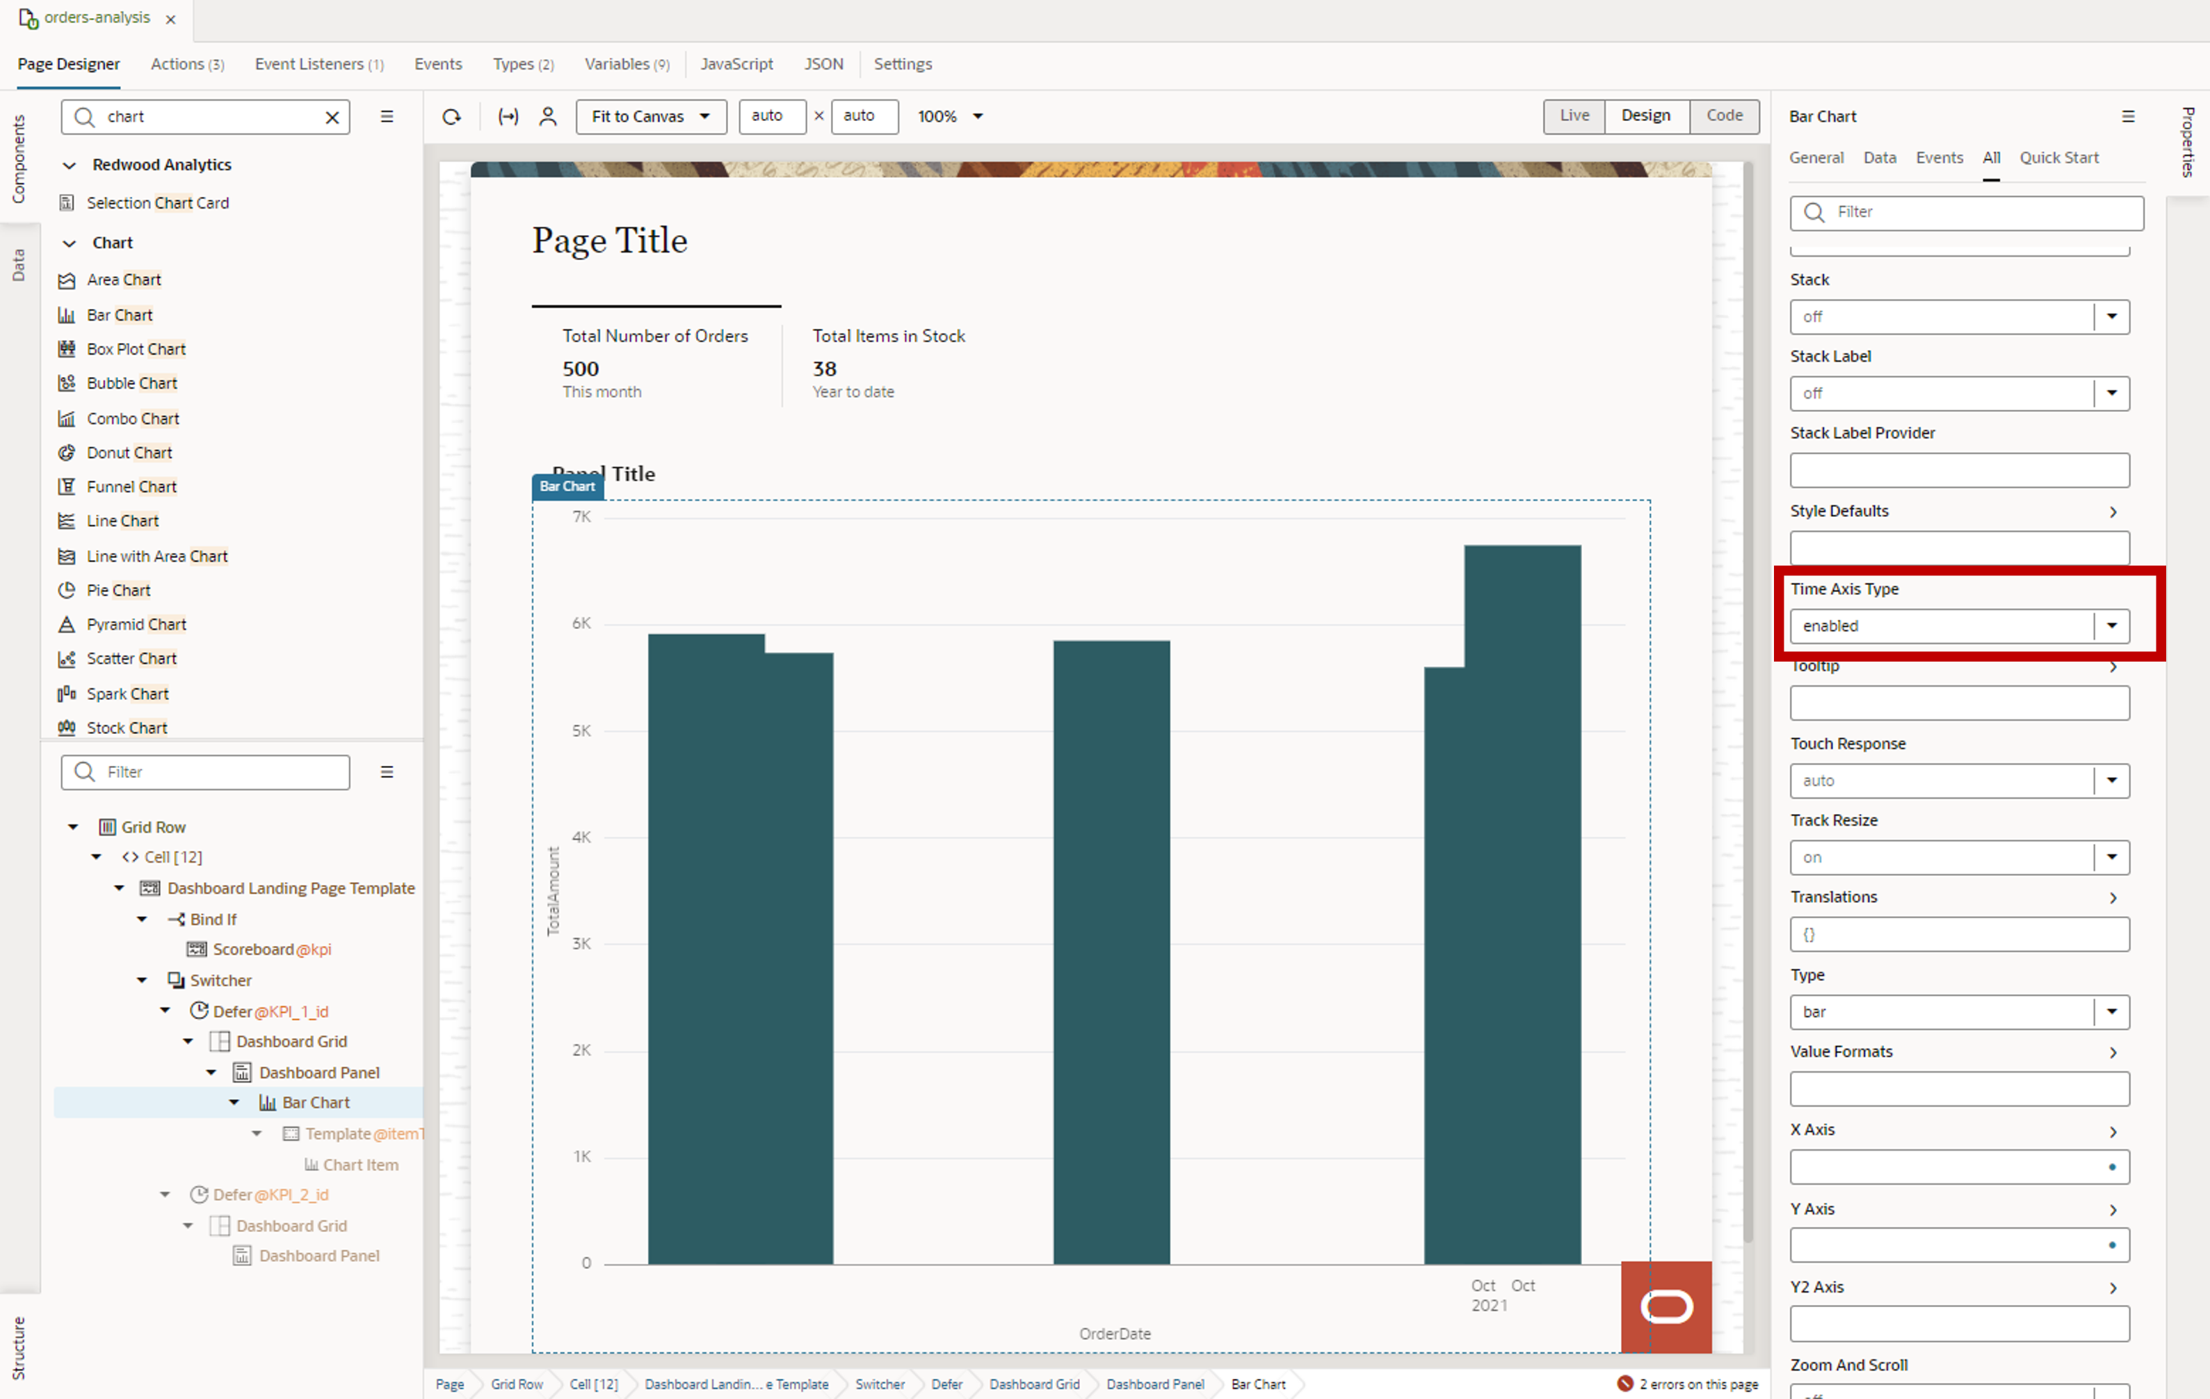Select the Bar Chart component icon

pyautogui.click(x=67, y=315)
